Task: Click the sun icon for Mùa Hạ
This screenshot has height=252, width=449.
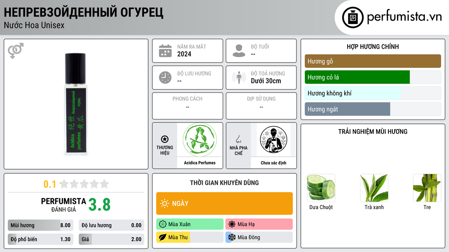Action: coord(232,224)
